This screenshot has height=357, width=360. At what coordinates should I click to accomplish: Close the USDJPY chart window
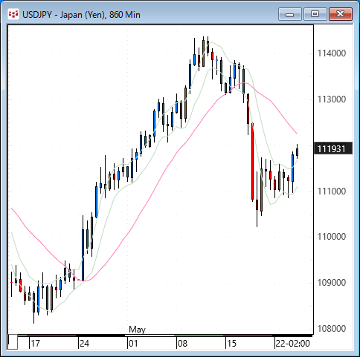341,14
